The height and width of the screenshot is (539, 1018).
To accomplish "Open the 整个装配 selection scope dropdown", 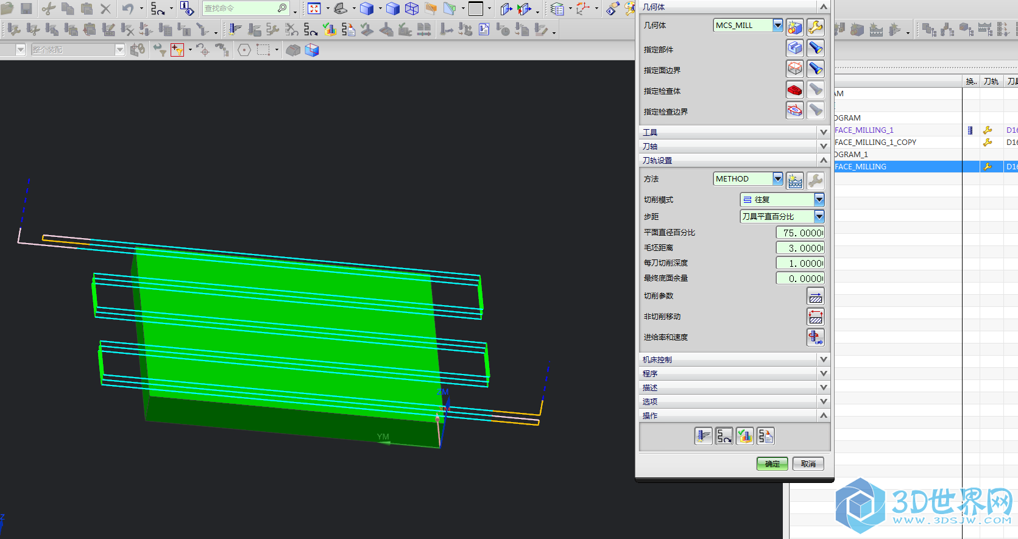I will pos(120,49).
